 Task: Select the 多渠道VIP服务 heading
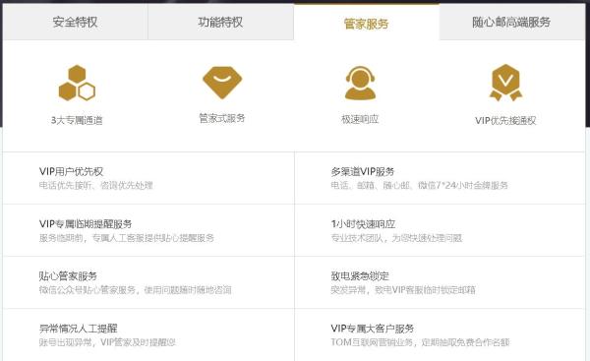click(363, 172)
